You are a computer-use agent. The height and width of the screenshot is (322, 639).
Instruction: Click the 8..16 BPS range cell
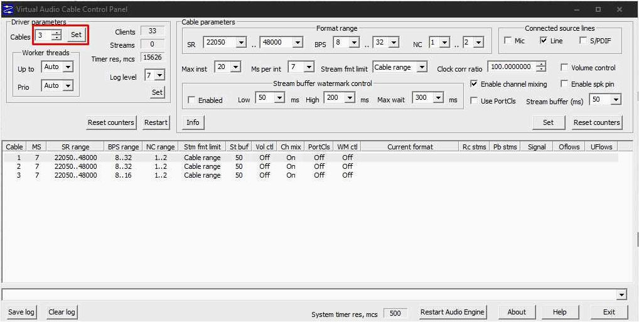point(122,175)
